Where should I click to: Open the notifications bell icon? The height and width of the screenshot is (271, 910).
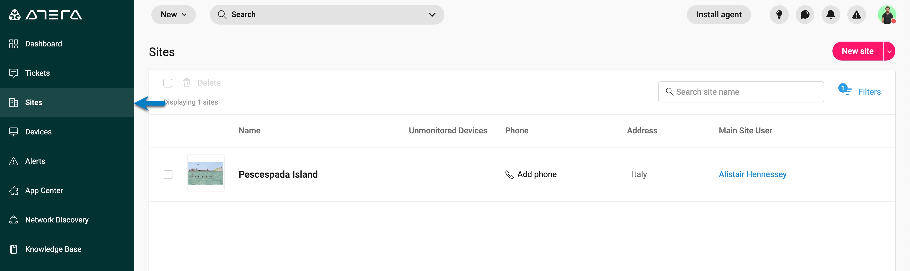click(831, 14)
